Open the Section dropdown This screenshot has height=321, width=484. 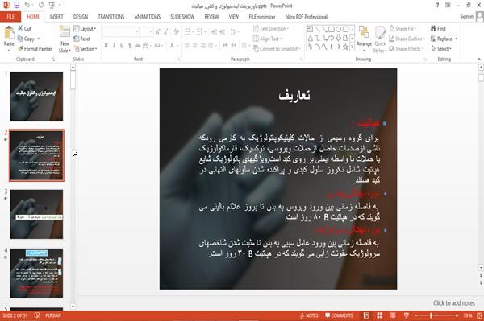[x=86, y=48]
